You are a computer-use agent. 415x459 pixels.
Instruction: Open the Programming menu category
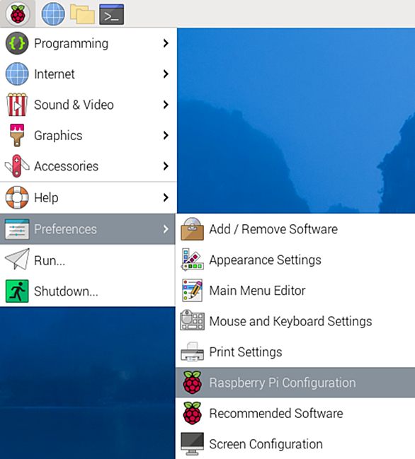tap(88, 43)
